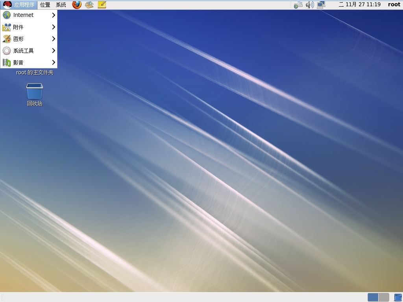Click the 系统工具 gear icon
This screenshot has width=403, height=302.
pyautogui.click(x=7, y=51)
